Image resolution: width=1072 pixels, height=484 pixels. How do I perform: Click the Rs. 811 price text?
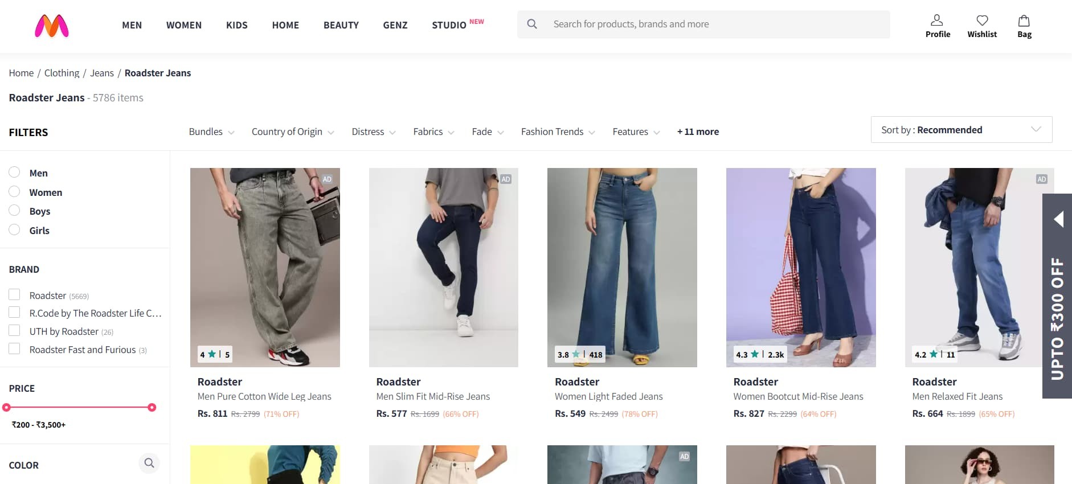point(212,413)
